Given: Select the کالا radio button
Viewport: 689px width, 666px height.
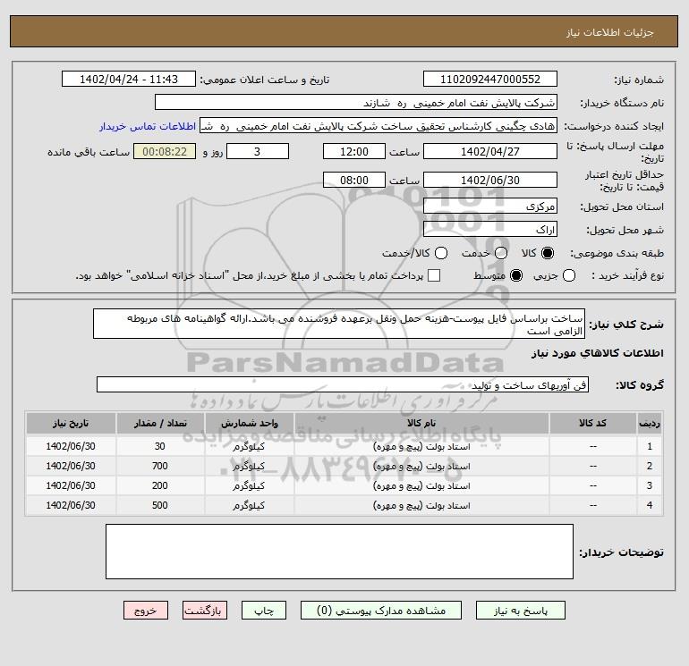Looking at the screenshot, I should (548, 253).
